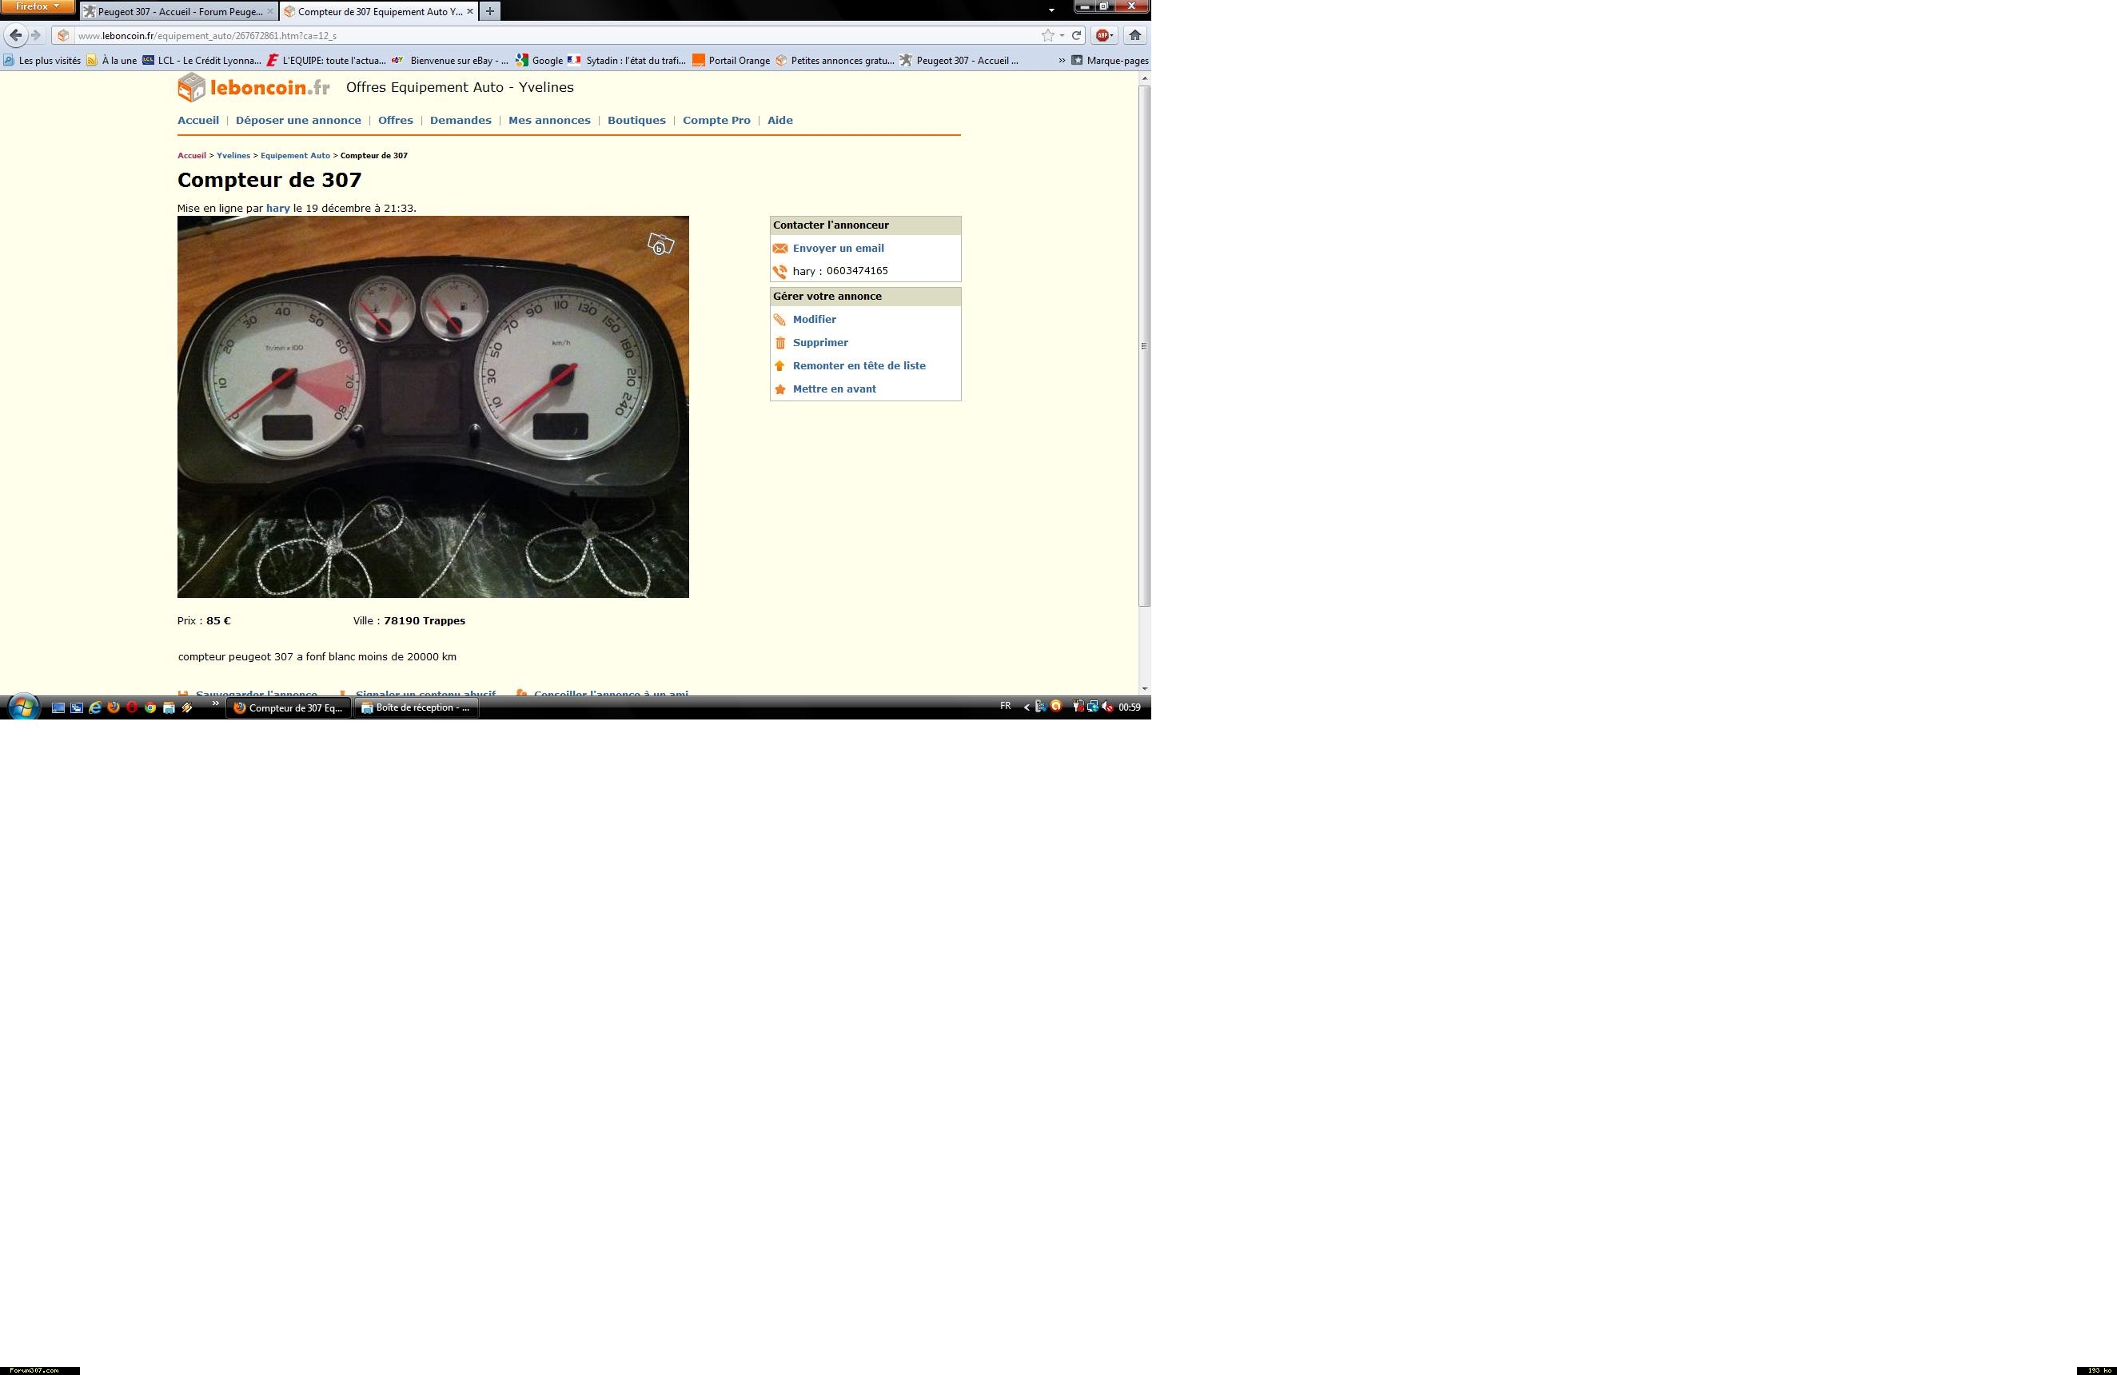Open the Mes annonces menu item
Viewport: 2117px width, 1375px height.
pyautogui.click(x=548, y=120)
